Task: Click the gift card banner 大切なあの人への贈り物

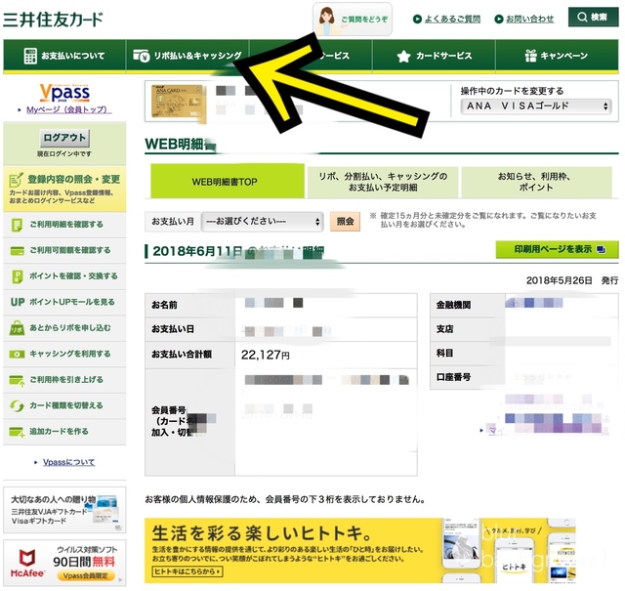Action: click(64, 510)
